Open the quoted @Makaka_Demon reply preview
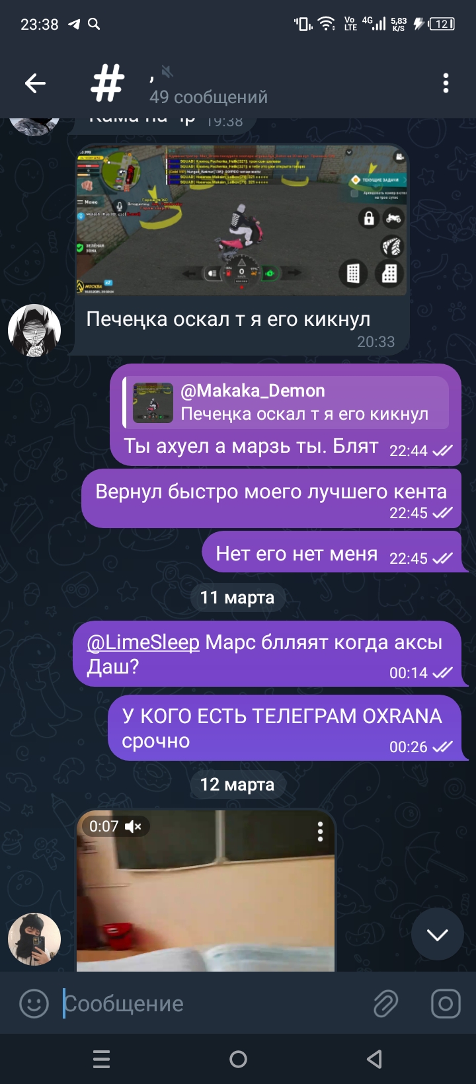Viewport: 476px width, 1084px height. click(286, 402)
